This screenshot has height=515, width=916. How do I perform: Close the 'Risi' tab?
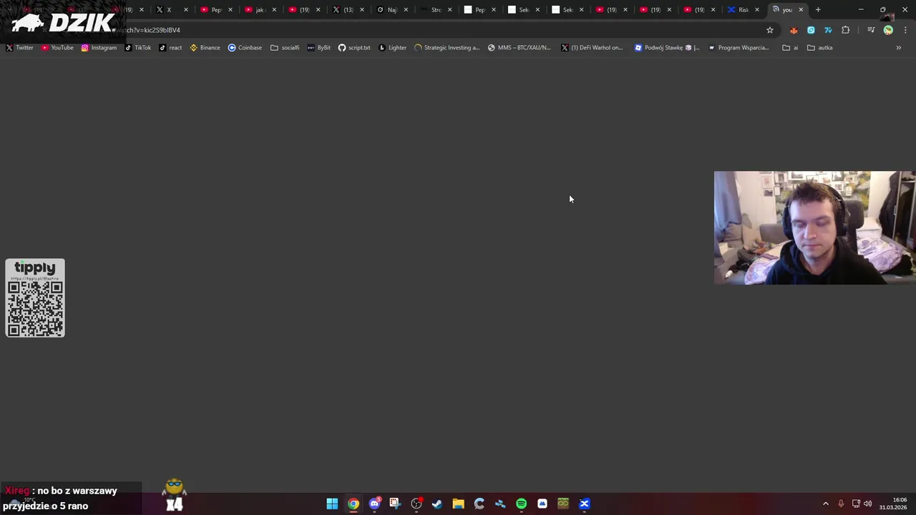click(757, 10)
